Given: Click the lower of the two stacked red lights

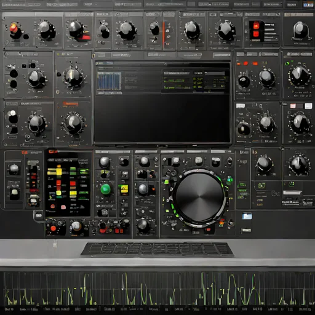Looking at the screenshot, I should click(x=256, y=34).
